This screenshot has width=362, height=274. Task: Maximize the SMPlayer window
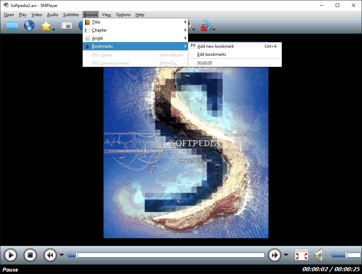pos(337,5)
